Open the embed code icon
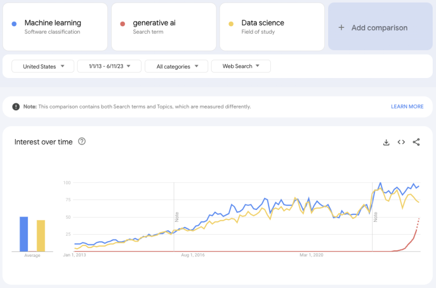 (401, 142)
